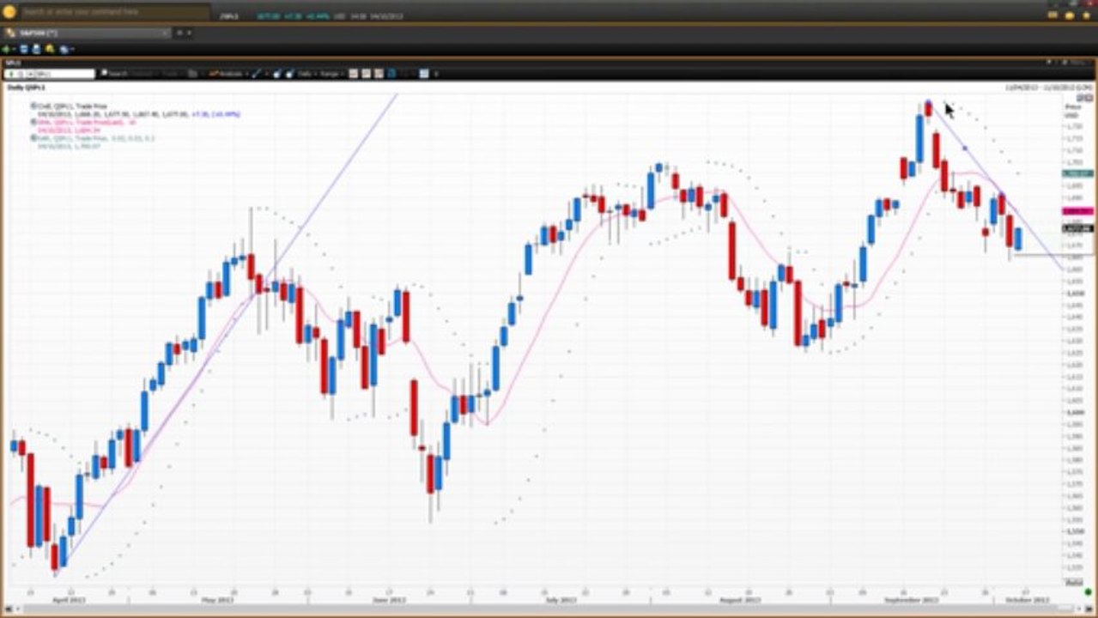Toggle the Cndl series legend marker
Image resolution: width=1098 pixels, height=618 pixels.
click(33, 106)
